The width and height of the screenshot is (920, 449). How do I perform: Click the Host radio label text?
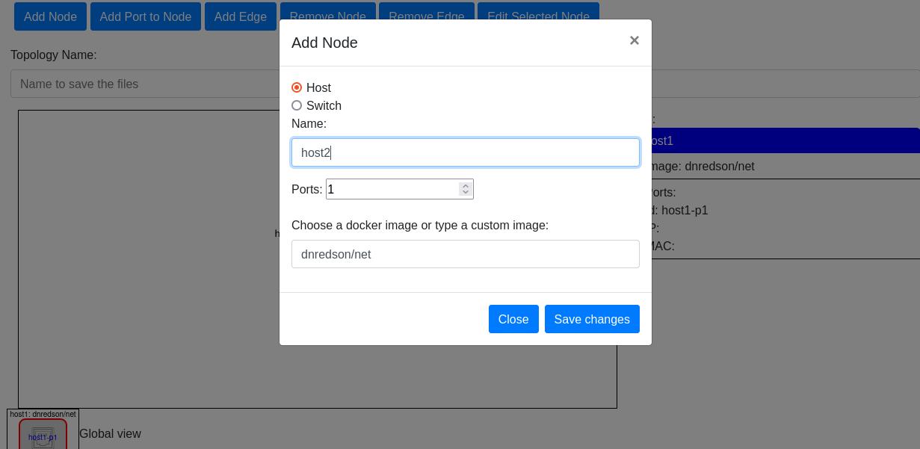tap(318, 87)
